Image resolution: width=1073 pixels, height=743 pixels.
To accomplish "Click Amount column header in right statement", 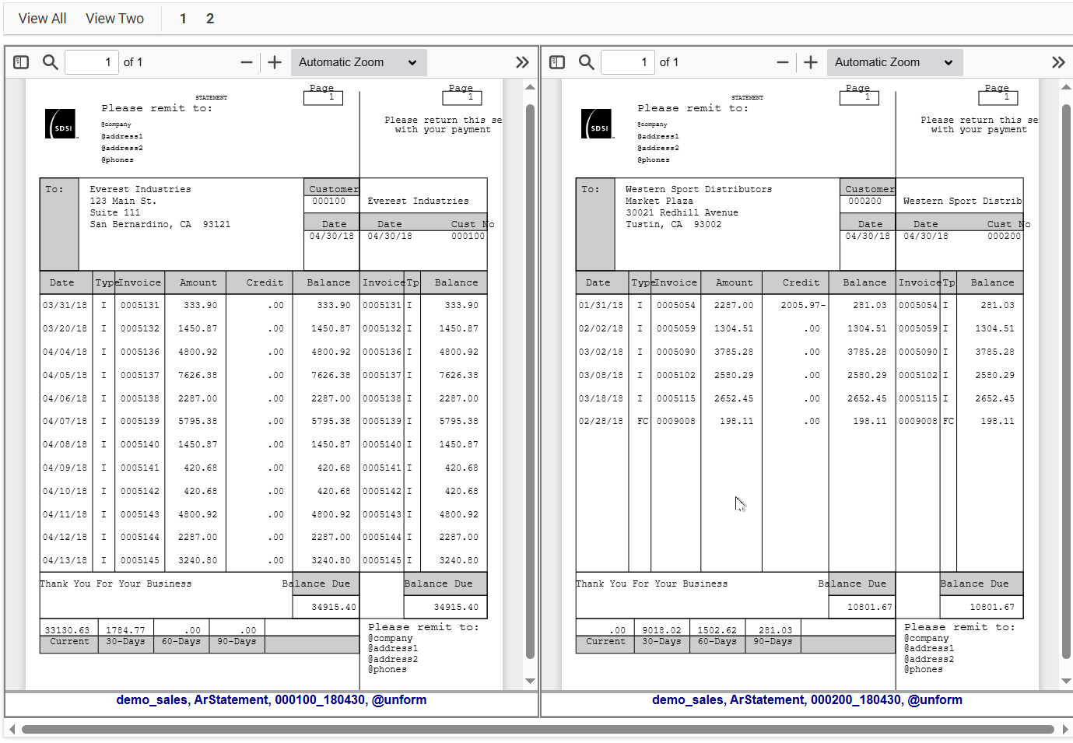I will [734, 282].
